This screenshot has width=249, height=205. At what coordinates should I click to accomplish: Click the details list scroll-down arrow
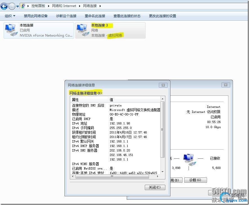click(163, 172)
